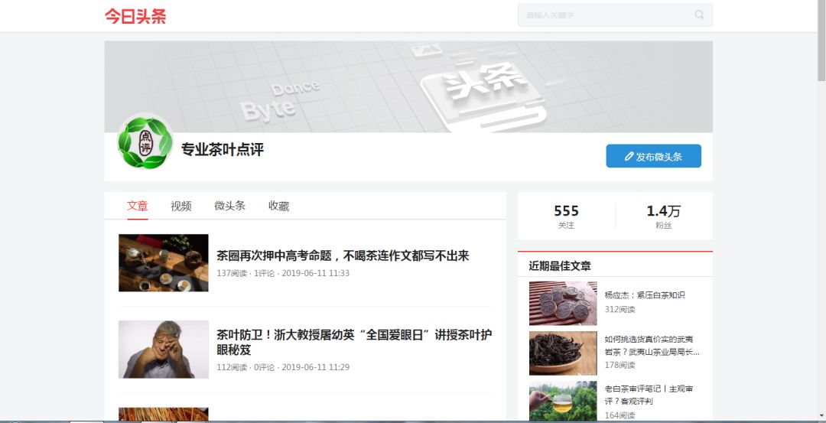The width and height of the screenshot is (826, 423).
Task: Click the 专业茶叶点评 profile avatar
Action: pos(145,142)
